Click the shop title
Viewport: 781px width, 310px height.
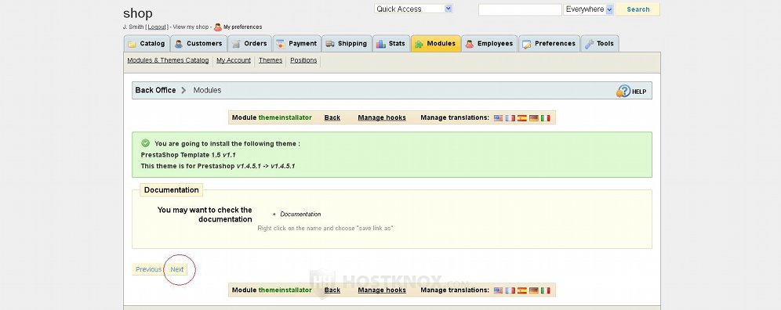(x=138, y=13)
